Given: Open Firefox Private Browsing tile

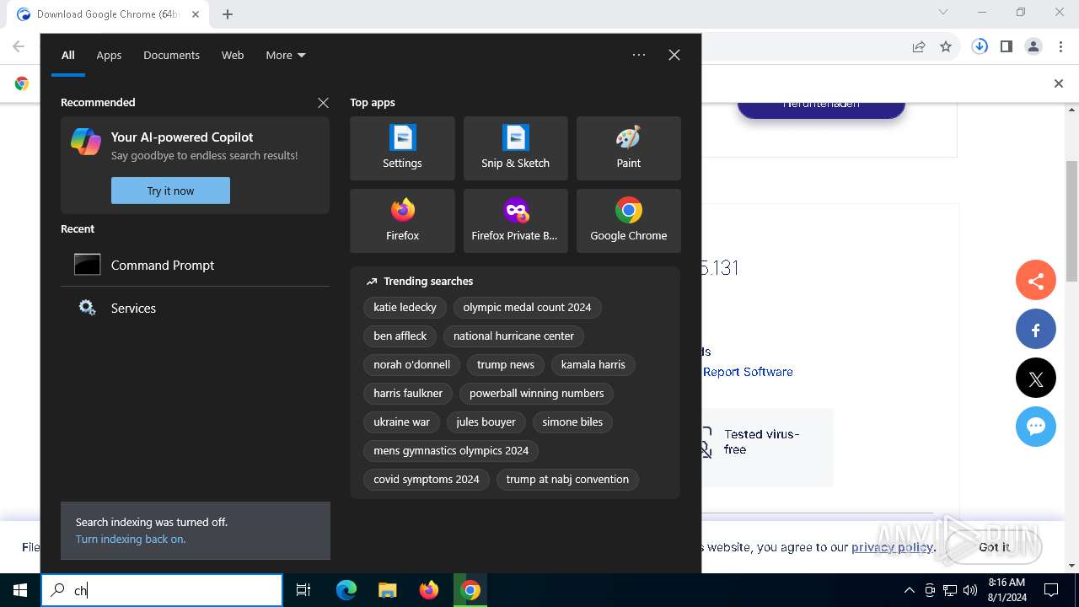Looking at the screenshot, I should coord(515,221).
